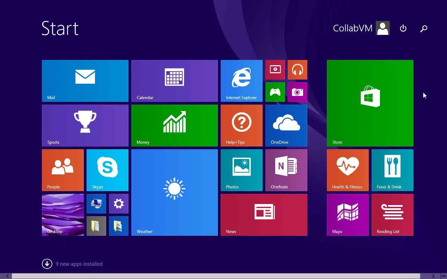447x279 pixels.
Task: Click the zoom-out minus button at bottom corner
Action: (444, 276)
